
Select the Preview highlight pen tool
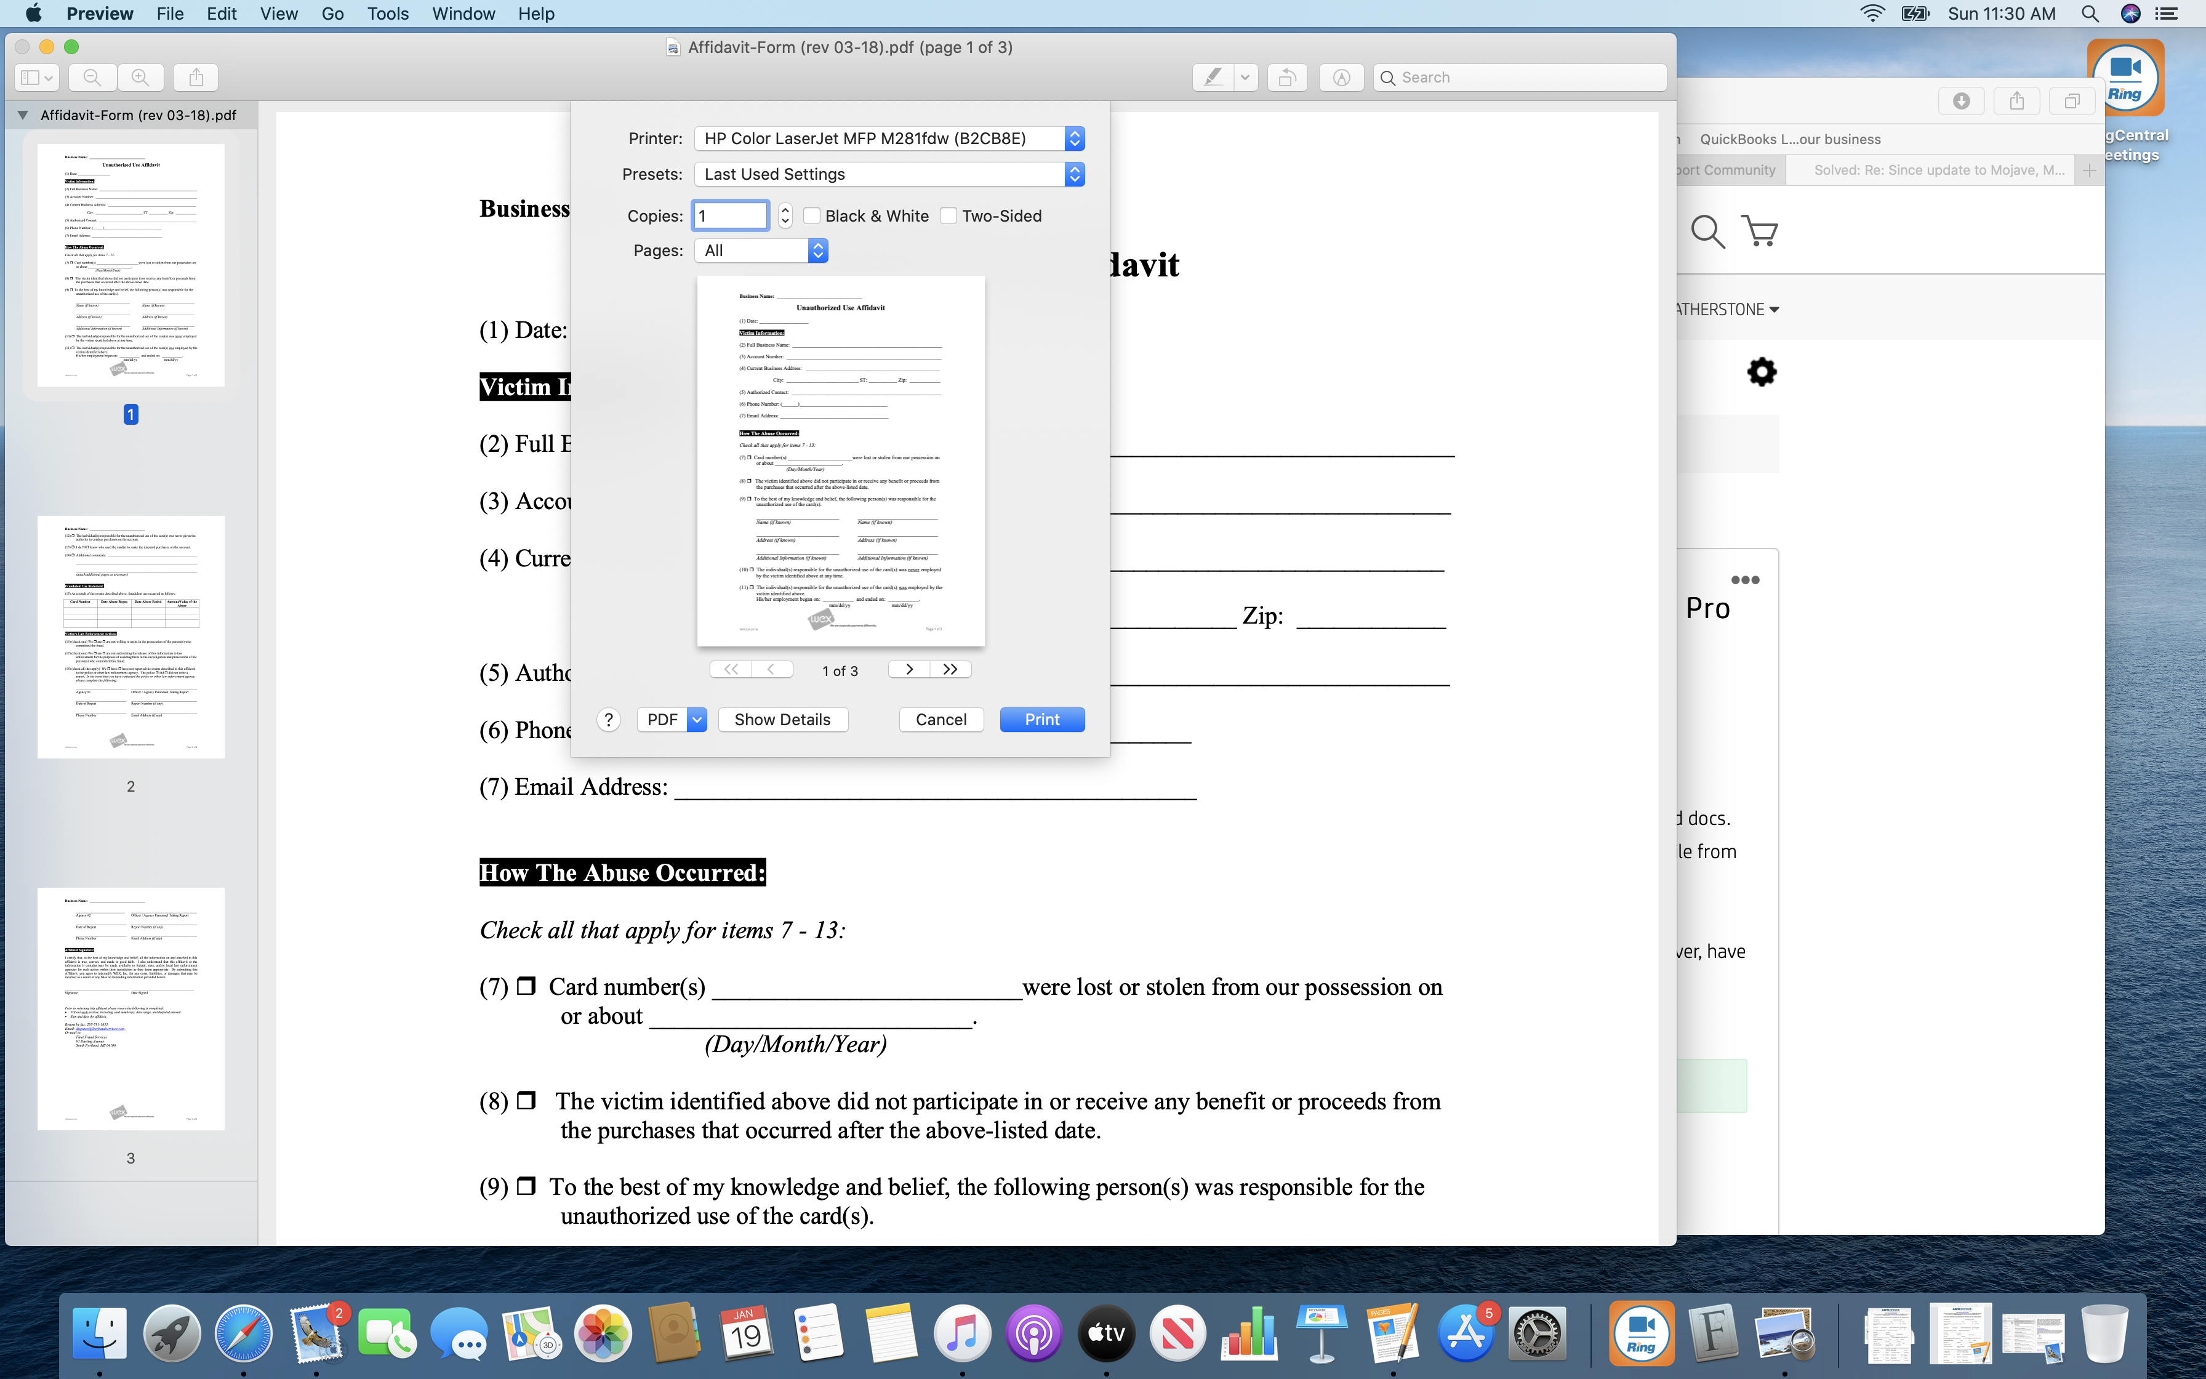point(1213,78)
